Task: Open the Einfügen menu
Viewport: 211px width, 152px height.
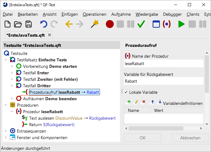Action: pos(70,14)
